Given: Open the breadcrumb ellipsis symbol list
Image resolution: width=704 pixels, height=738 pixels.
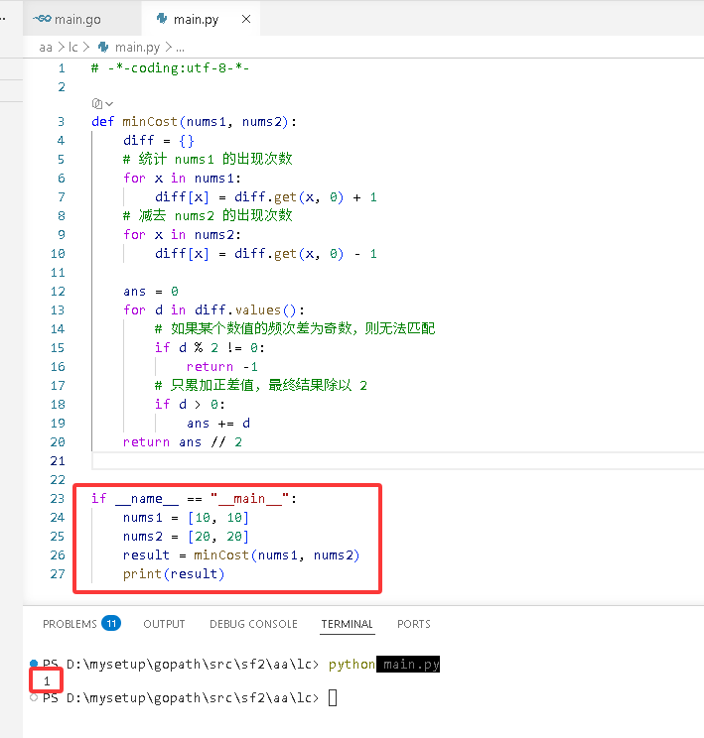Looking at the screenshot, I should pos(180,48).
